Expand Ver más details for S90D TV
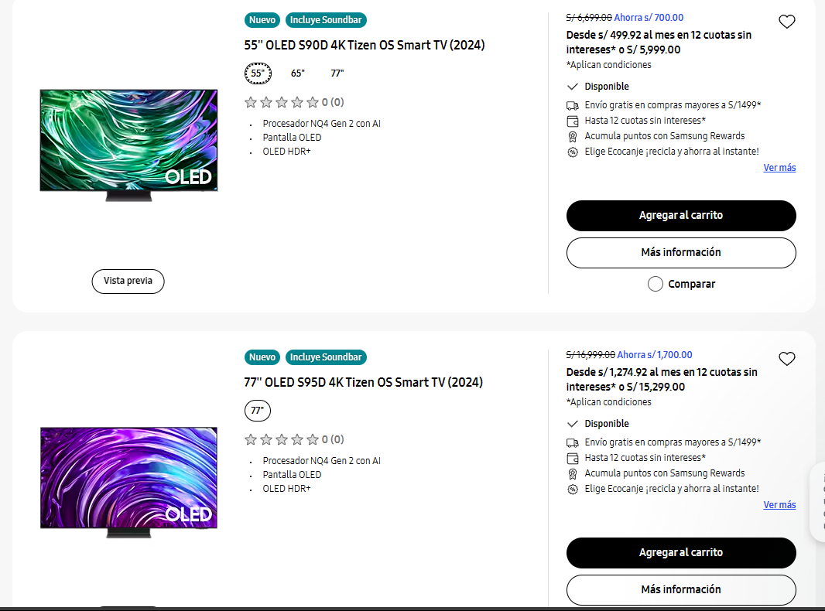The image size is (825, 611). coord(779,168)
